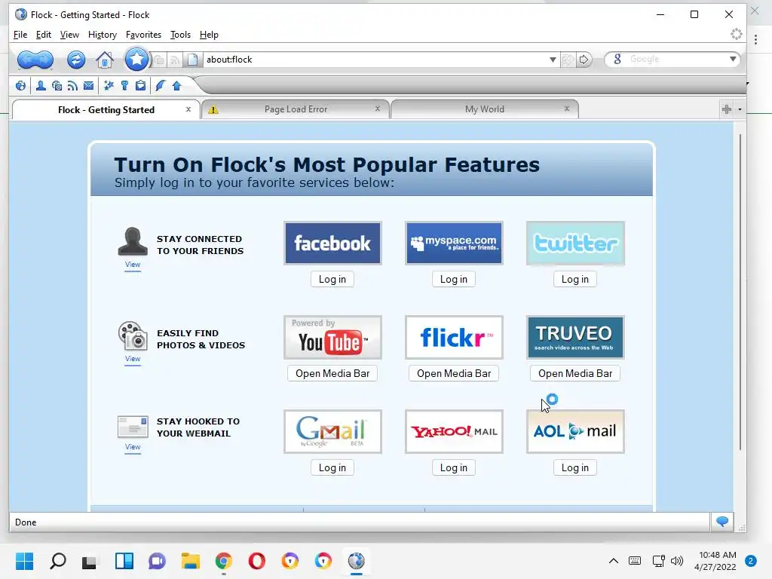Click the Go arrow next to the address bar
The image size is (772, 579).
click(584, 60)
